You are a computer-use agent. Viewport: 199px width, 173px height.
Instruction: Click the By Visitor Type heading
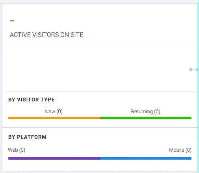[32, 100]
